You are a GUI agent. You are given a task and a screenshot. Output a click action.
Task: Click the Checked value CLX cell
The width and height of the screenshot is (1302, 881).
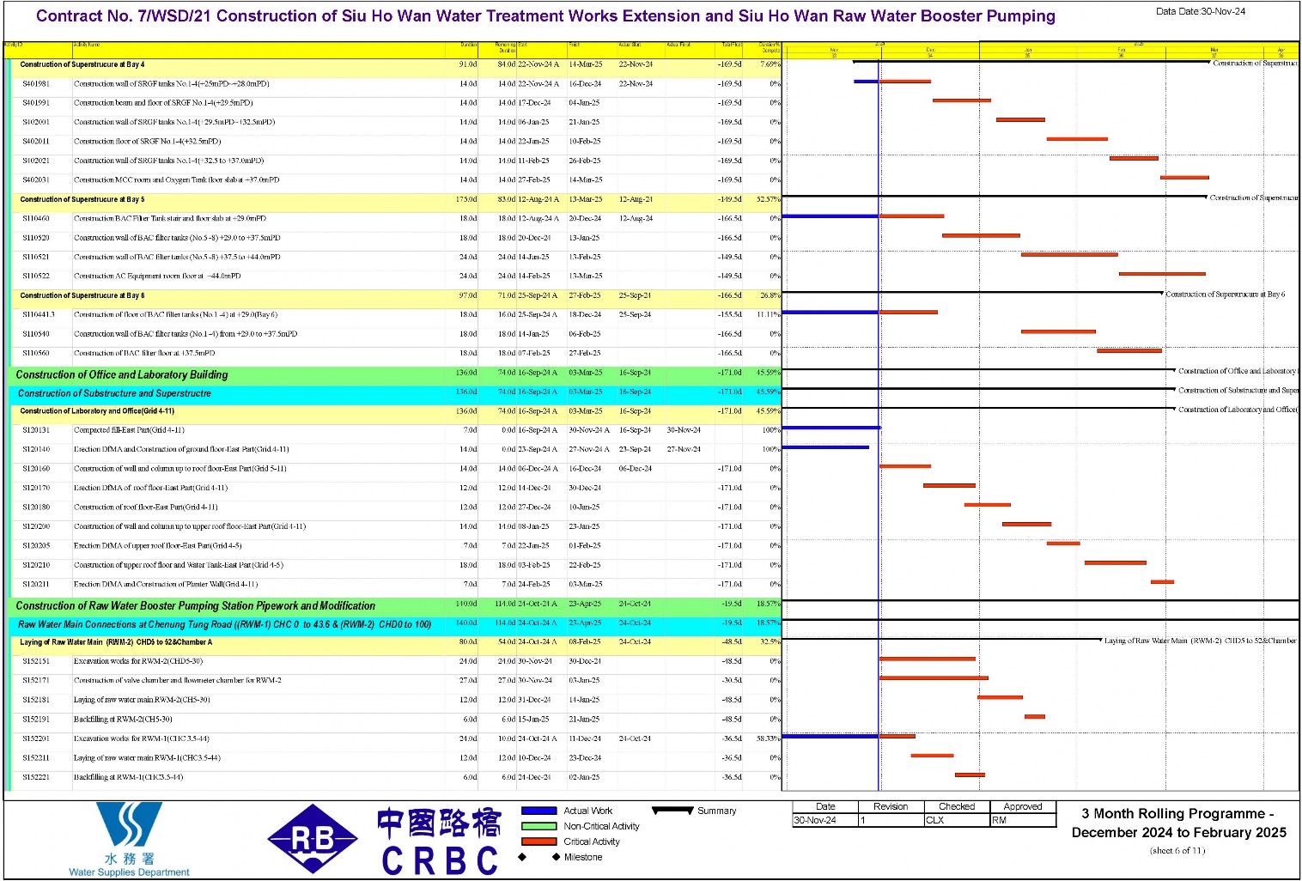point(957,820)
